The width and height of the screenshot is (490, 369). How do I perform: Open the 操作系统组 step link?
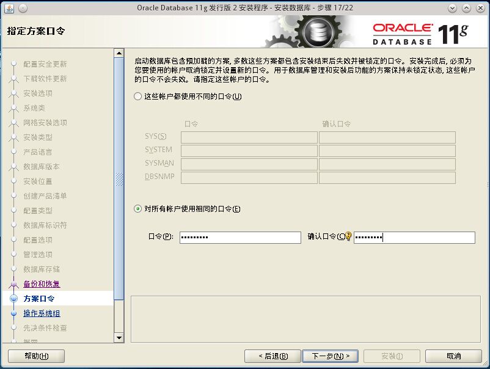[x=42, y=313]
